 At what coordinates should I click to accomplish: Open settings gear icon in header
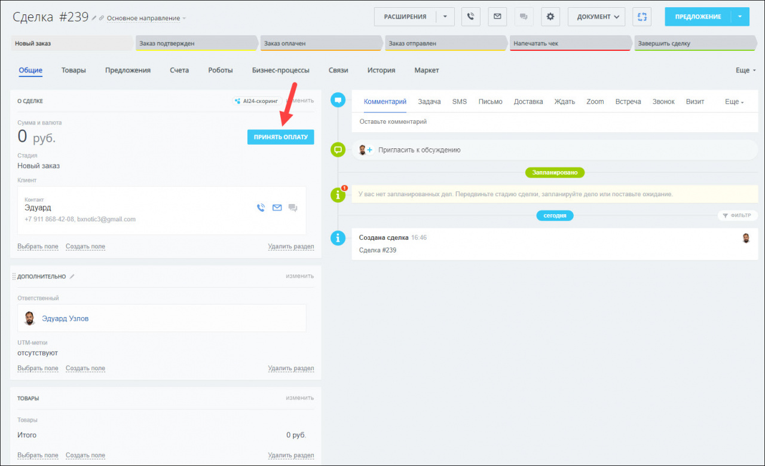click(x=550, y=17)
